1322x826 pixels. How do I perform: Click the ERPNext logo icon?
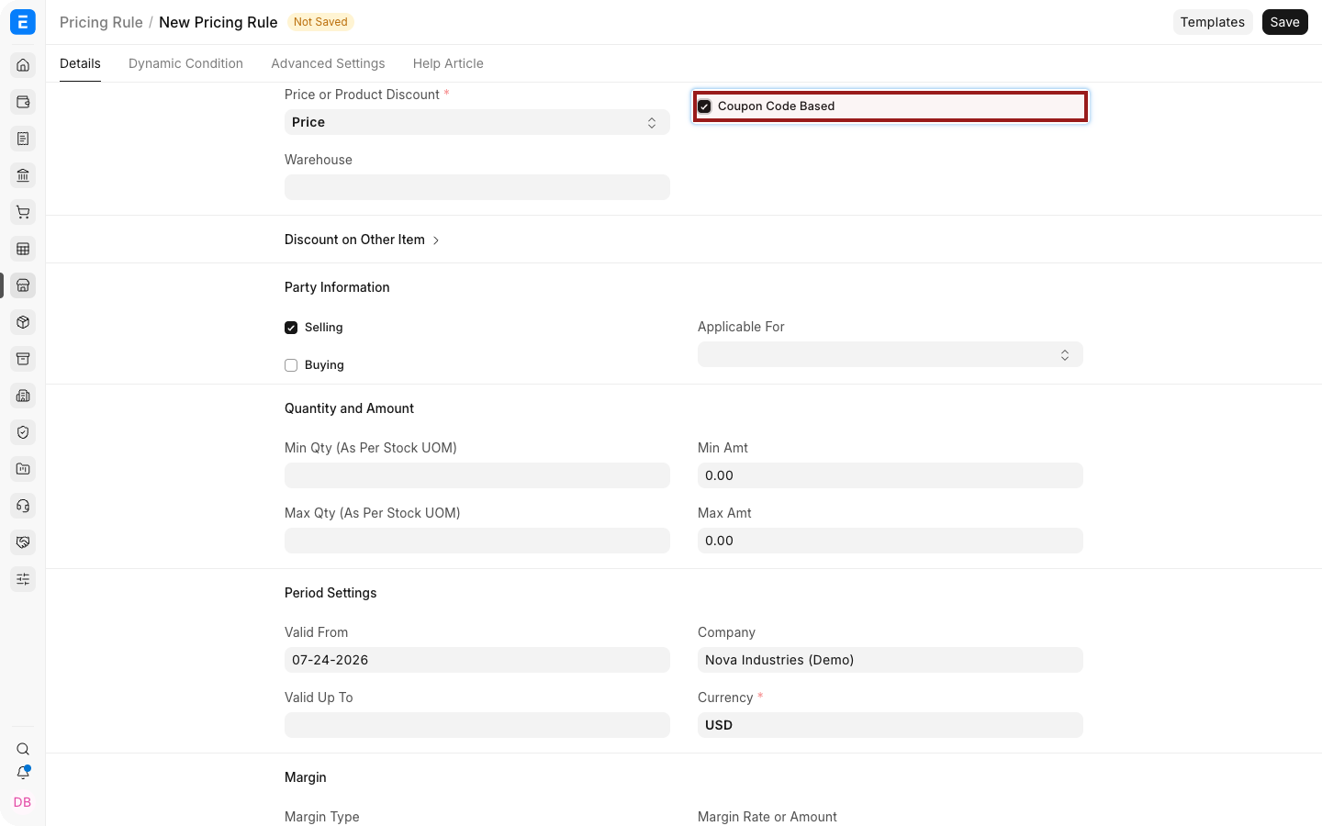pos(22,22)
